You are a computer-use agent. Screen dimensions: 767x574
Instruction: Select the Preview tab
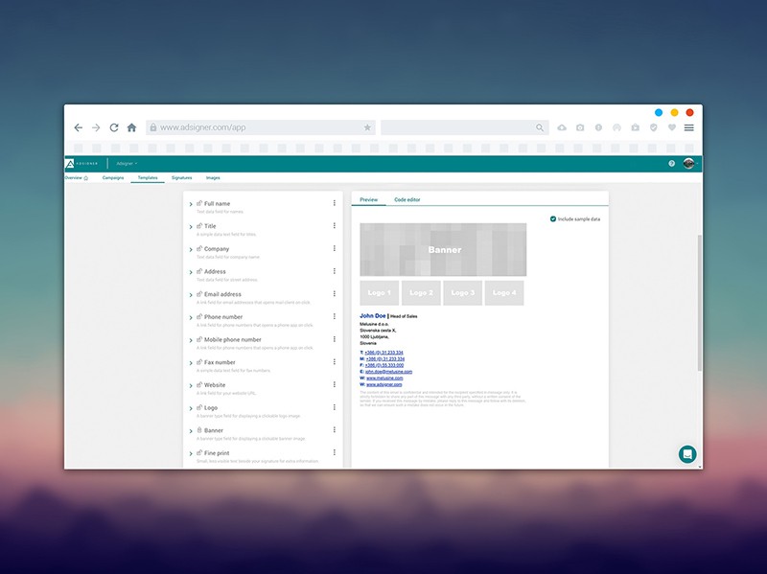[x=369, y=199]
